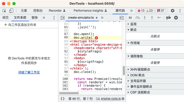Image resolution: width=184 pixels, height=102 pixels.
Task: Expand XHR/提取断点 section
Action: click(x=155, y=70)
